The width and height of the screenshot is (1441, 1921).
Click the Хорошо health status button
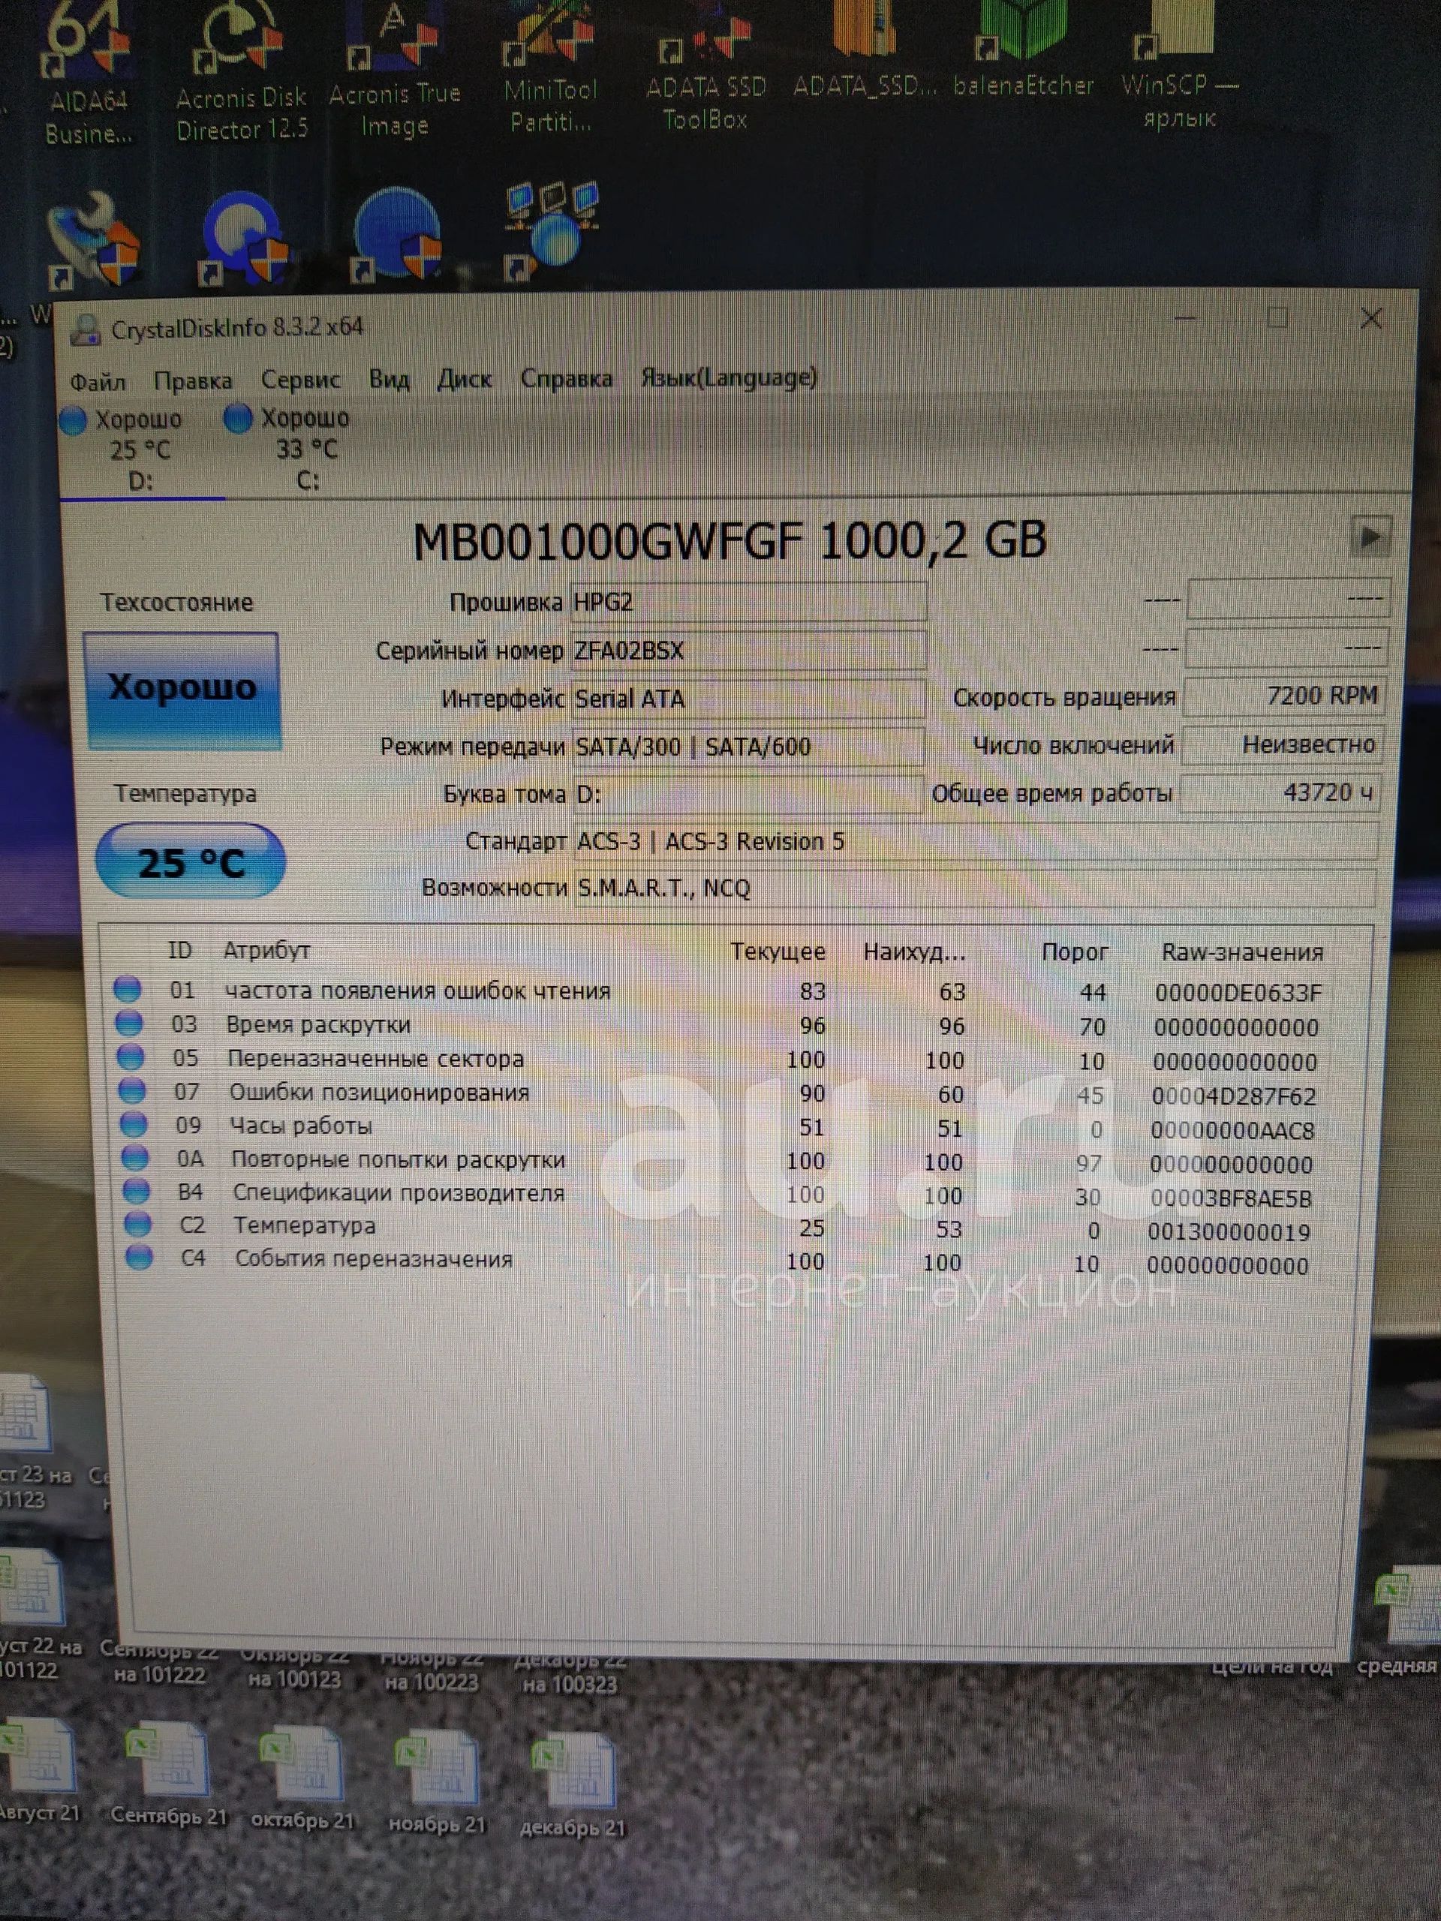coord(182,690)
